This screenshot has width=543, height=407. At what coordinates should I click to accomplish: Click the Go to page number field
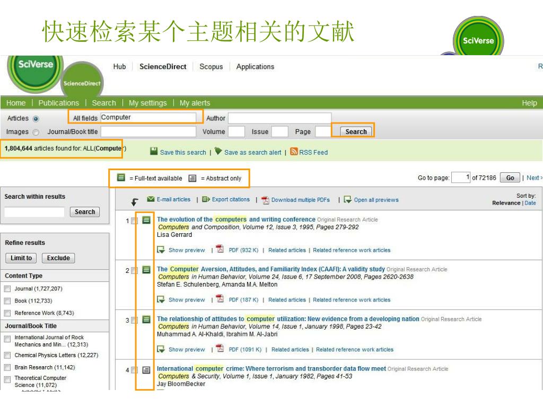tap(461, 178)
